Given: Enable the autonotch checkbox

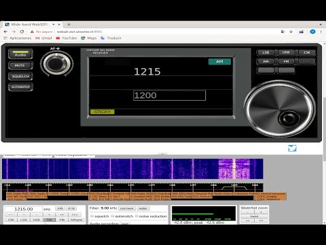Looking at the screenshot, I should [113, 216].
